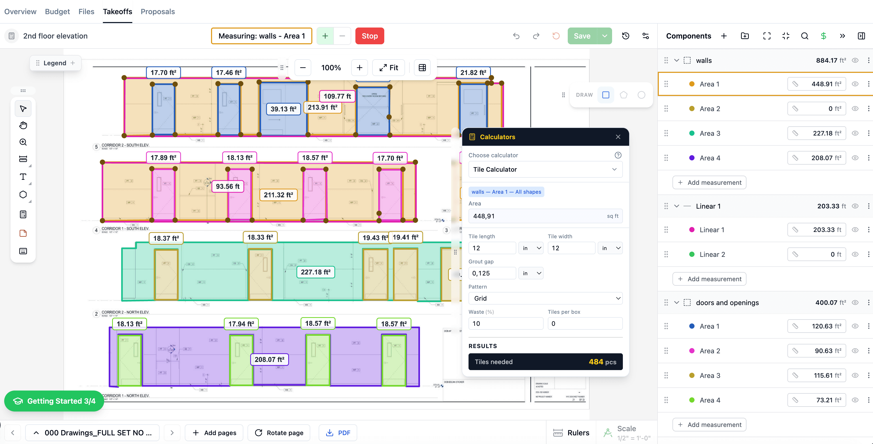Open the grout gap unit dropdown

coord(531,273)
